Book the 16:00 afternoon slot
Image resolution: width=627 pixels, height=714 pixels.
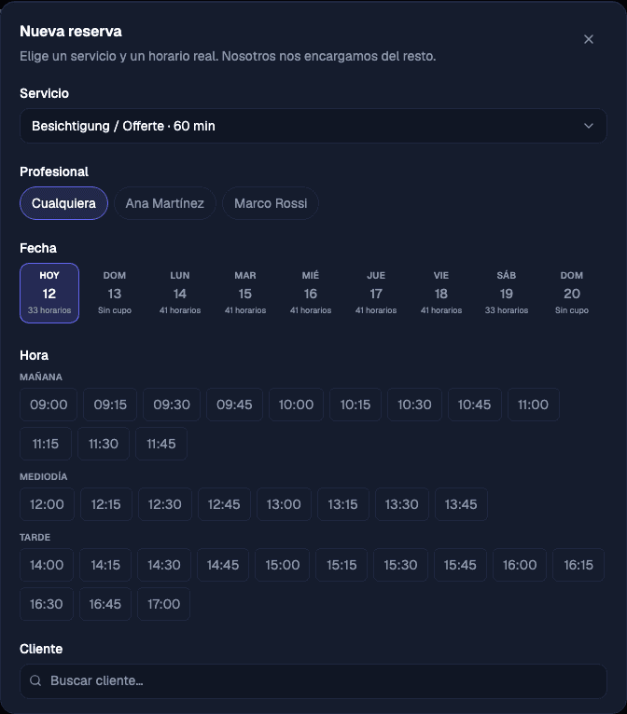pyautogui.click(x=520, y=565)
